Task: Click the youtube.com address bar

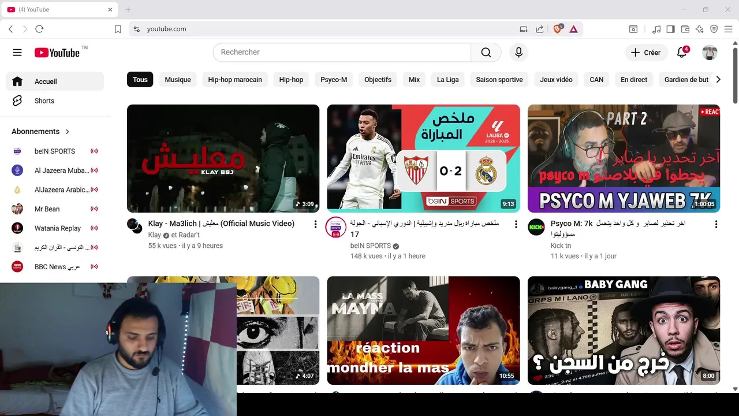Action: click(x=323, y=29)
